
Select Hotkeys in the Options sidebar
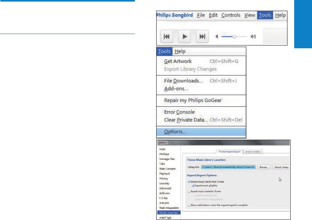[x=164, y=154]
